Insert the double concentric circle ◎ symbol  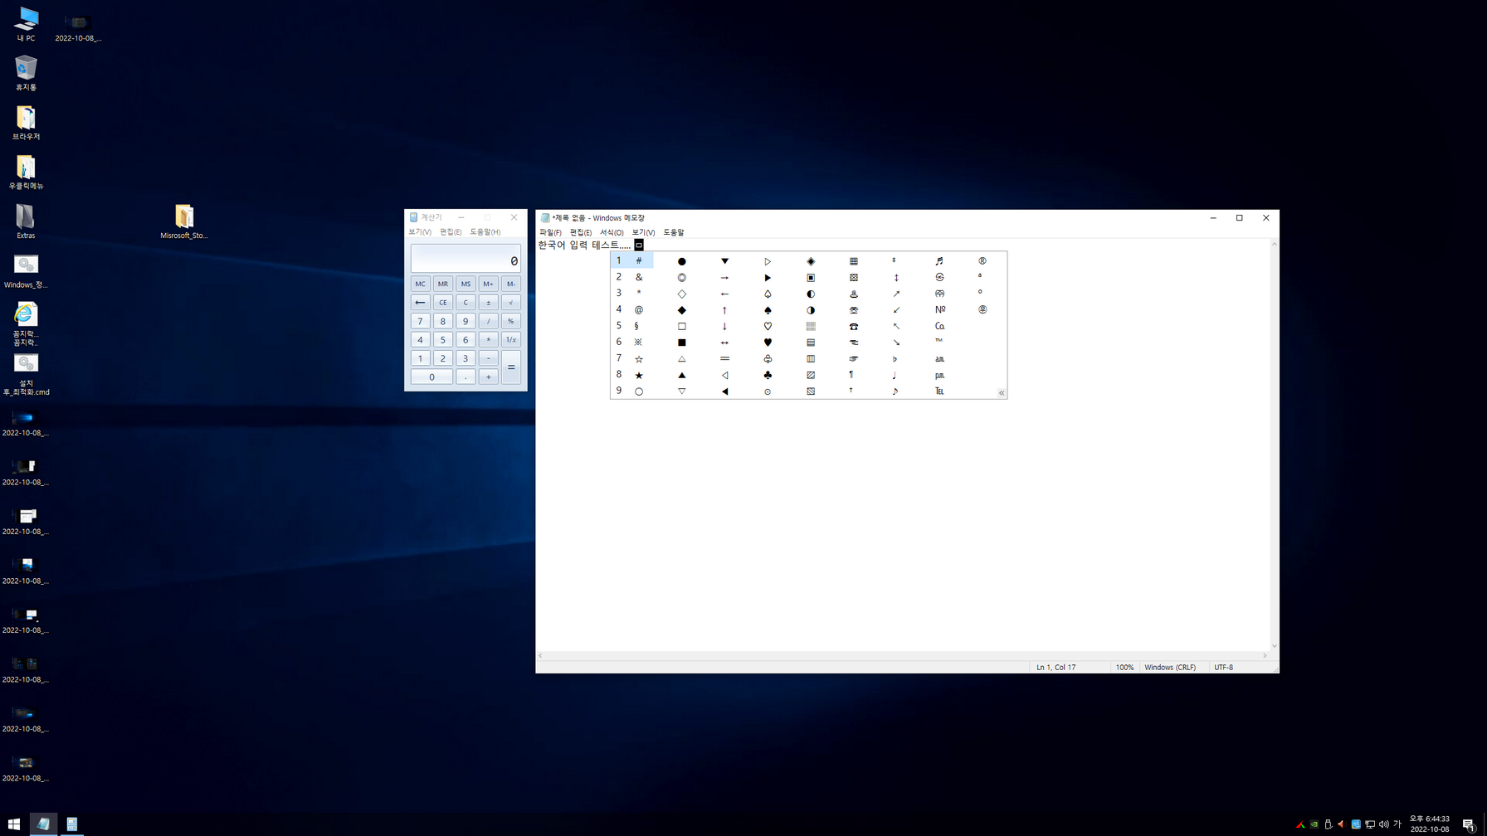point(681,278)
